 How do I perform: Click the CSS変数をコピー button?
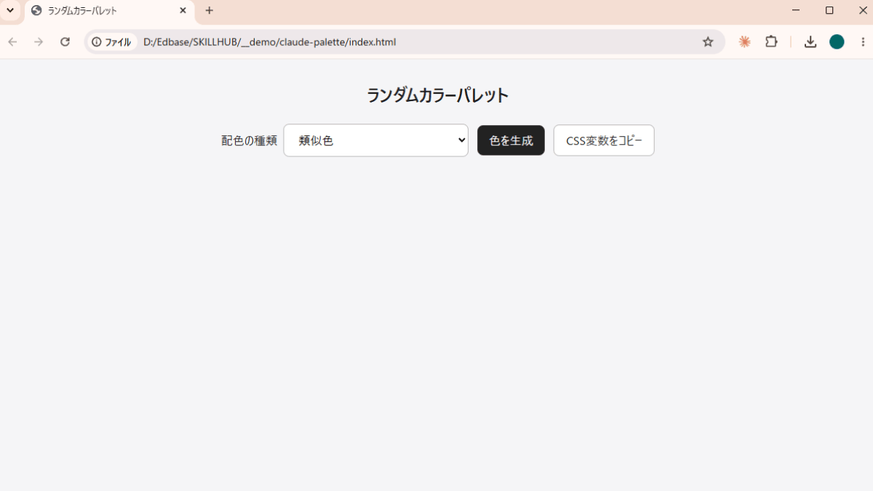click(x=604, y=140)
